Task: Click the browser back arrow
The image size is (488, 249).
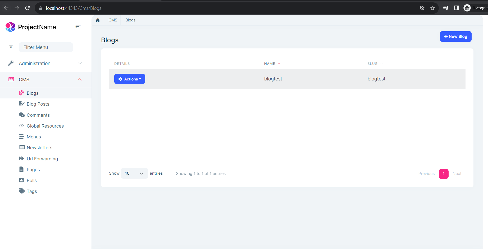Action: click(6, 8)
